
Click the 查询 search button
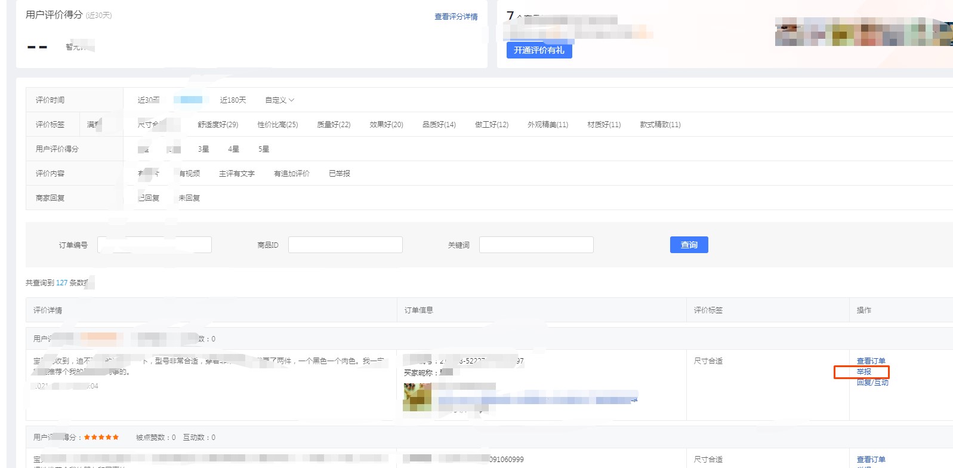(689, 245)
